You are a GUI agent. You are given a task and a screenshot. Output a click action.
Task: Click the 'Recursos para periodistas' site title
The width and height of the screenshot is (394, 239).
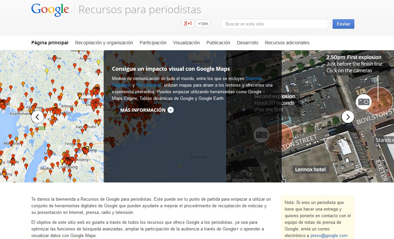pos(140,10)
